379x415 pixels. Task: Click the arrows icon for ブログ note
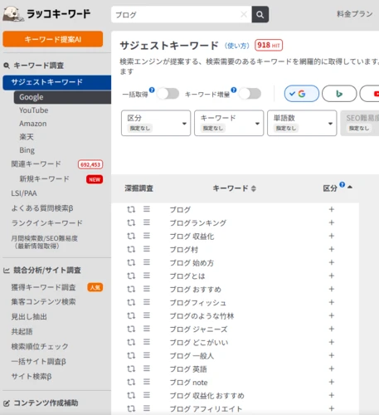pyautogui.click(x=131, y=382)
